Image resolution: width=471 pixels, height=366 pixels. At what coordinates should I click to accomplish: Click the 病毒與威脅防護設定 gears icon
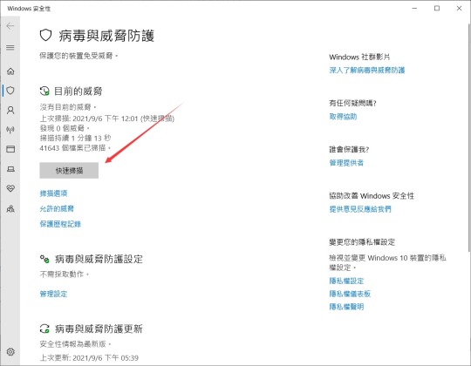pos(44,259)
